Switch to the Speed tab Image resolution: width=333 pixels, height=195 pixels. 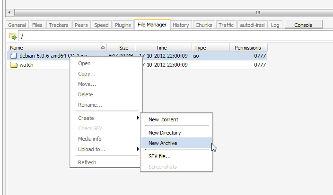pos(101,25)
